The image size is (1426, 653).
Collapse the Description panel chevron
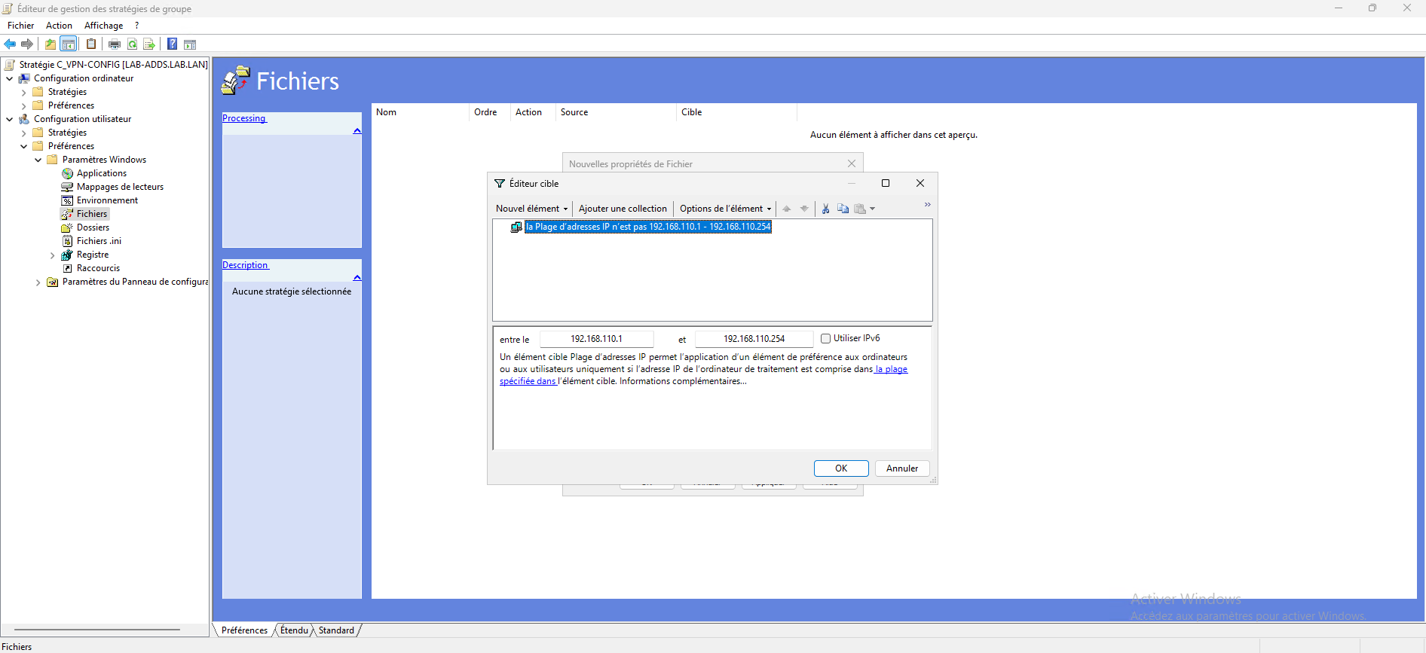click(356, 278)
